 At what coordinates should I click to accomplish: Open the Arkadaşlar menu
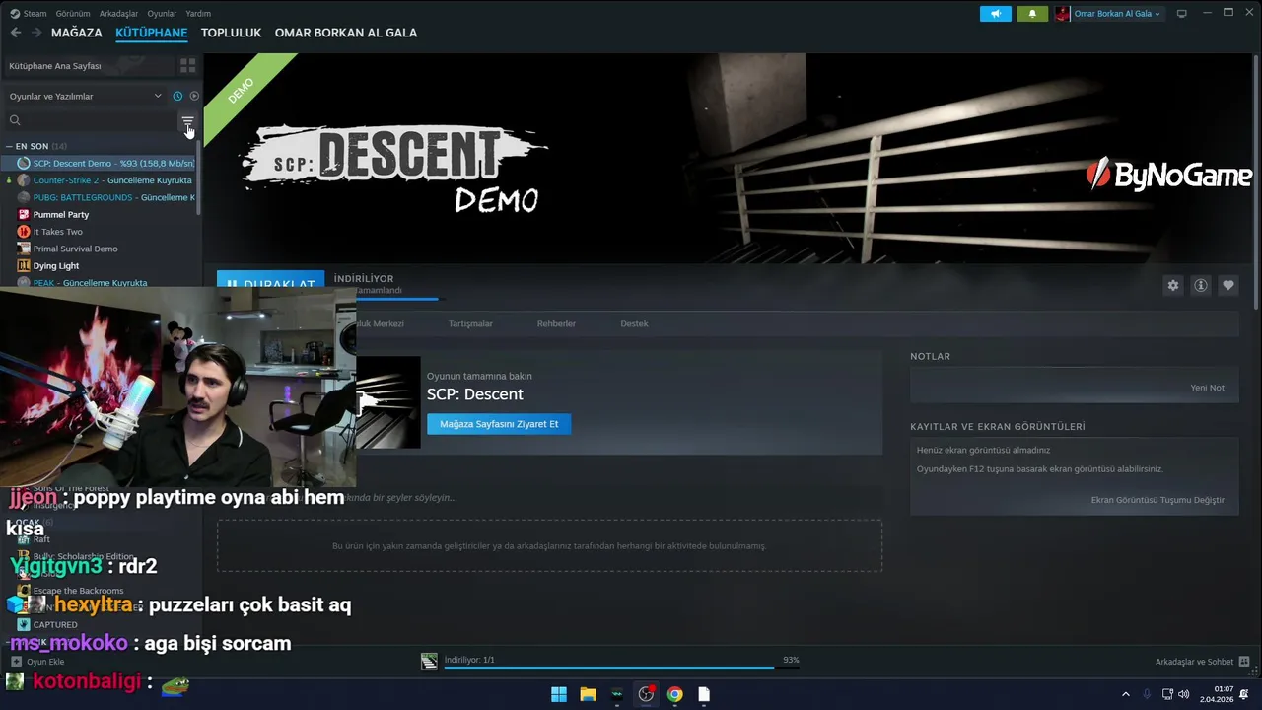click(x=118, y=14)
